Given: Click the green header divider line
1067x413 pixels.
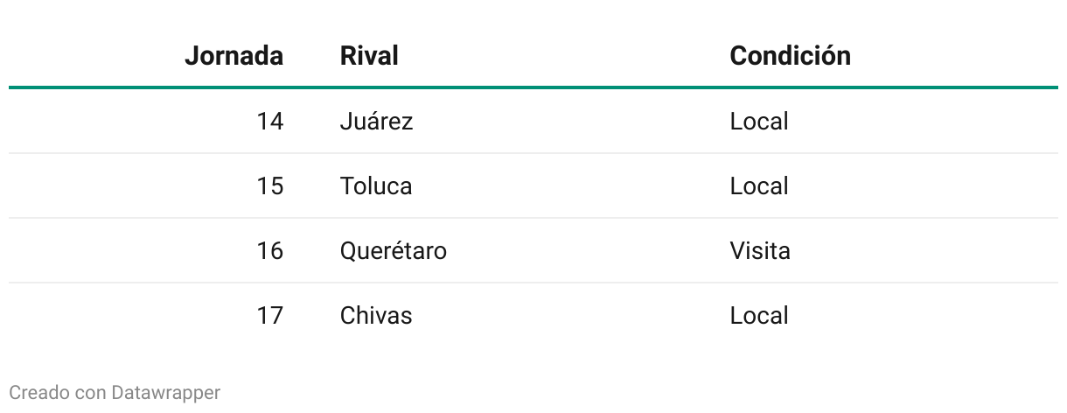Looking at the screenshot, I should pyautogui.click(x=533, y=87).
